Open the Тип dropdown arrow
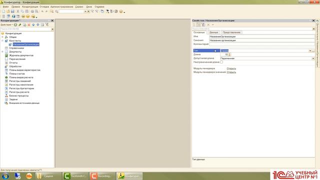This screenshot has height=180, width=320. (310, 50)
